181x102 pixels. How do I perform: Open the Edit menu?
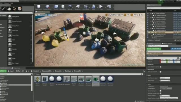pos(1,3)
